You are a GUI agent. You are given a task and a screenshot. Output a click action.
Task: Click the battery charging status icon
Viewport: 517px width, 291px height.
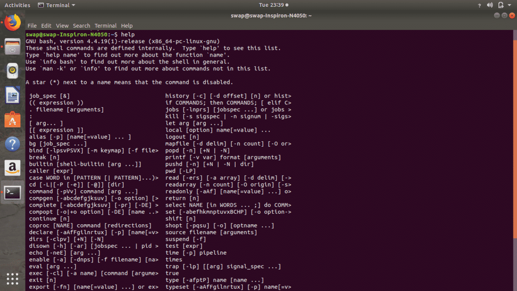(x=501, y=5)
